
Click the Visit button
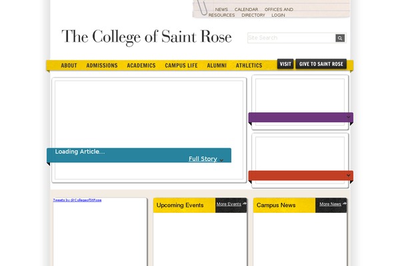285,64
